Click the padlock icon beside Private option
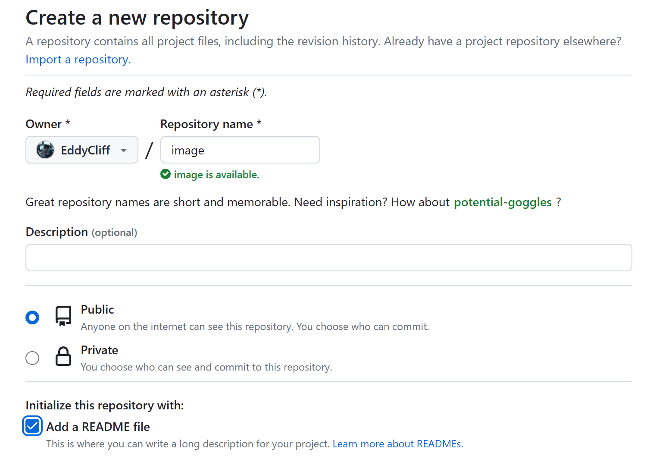The image size is (647, 459). pyautogui.click(x=63, y=358)
